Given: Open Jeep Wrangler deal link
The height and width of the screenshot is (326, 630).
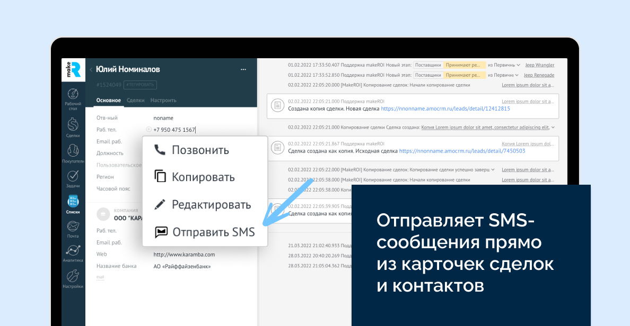Looking at the screenshot, I should coord(540,65).
